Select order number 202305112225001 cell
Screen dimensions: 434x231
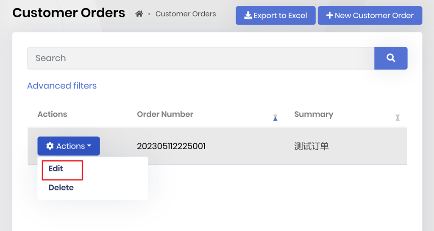(x=171, y=146)
